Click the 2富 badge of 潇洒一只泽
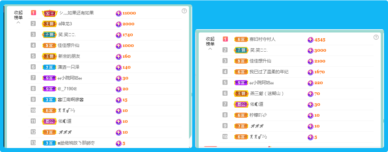 (x=49, y=67)
